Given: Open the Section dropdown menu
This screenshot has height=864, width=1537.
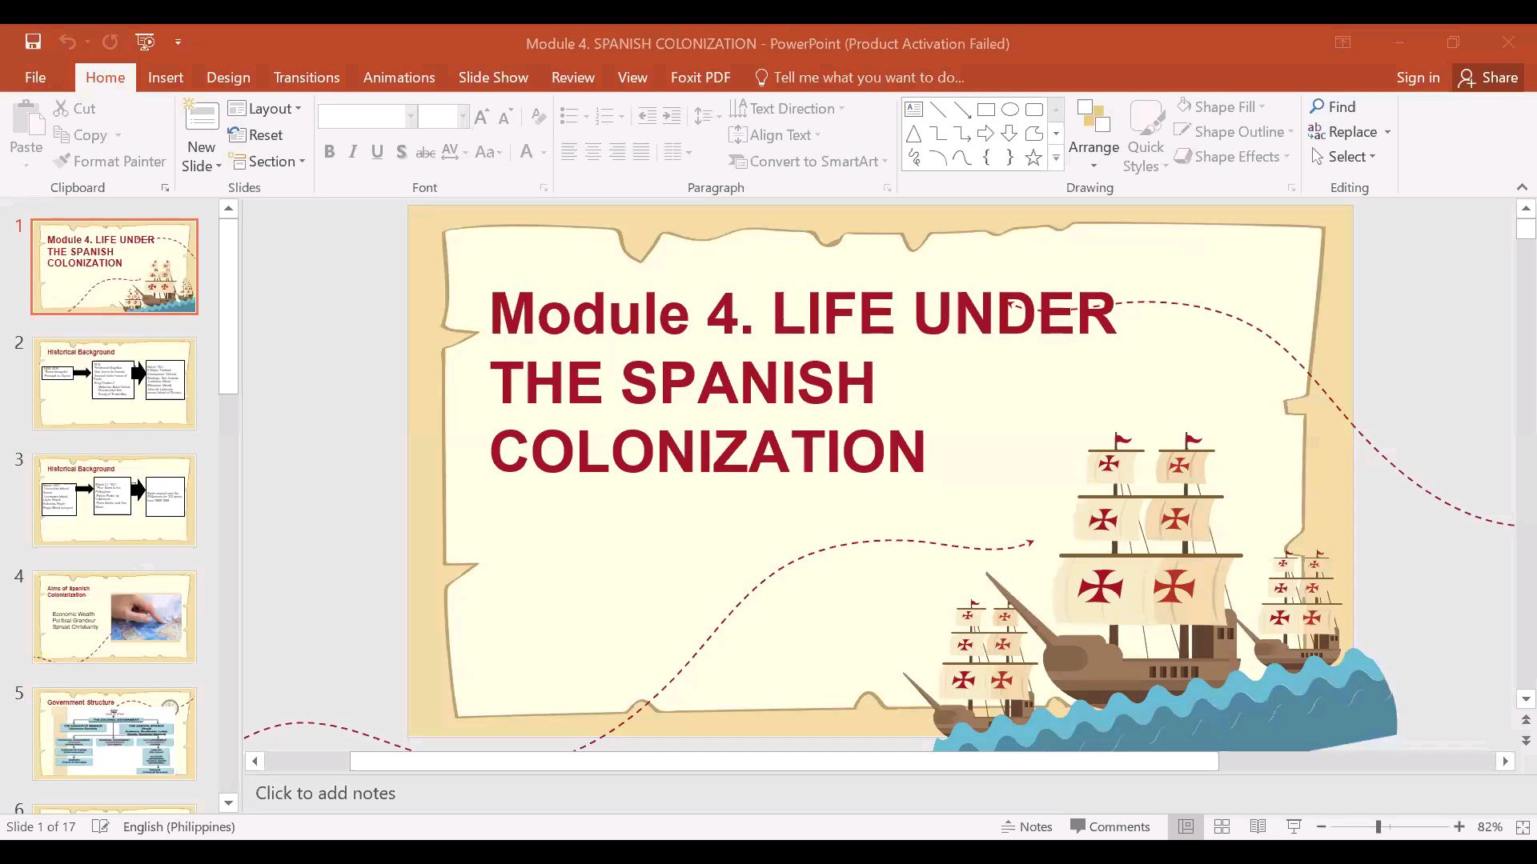Looking at the screenshot, I should coord(269,162).
